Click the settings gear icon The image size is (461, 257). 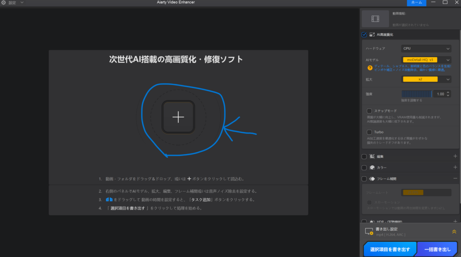[4, 3]
